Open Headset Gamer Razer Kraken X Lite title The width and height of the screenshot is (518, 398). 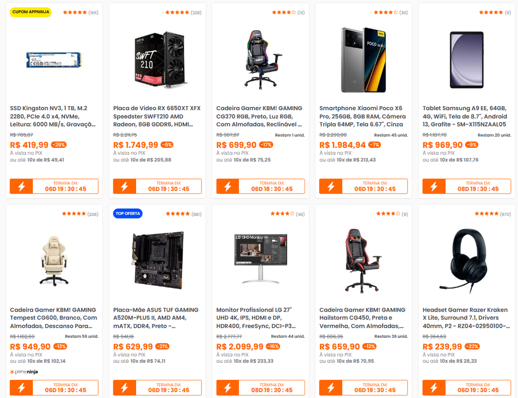[466, 318]
